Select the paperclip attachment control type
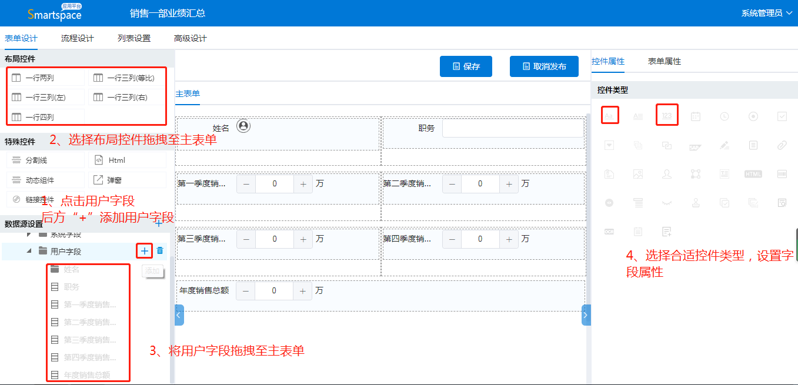 [x=782, y=145]
